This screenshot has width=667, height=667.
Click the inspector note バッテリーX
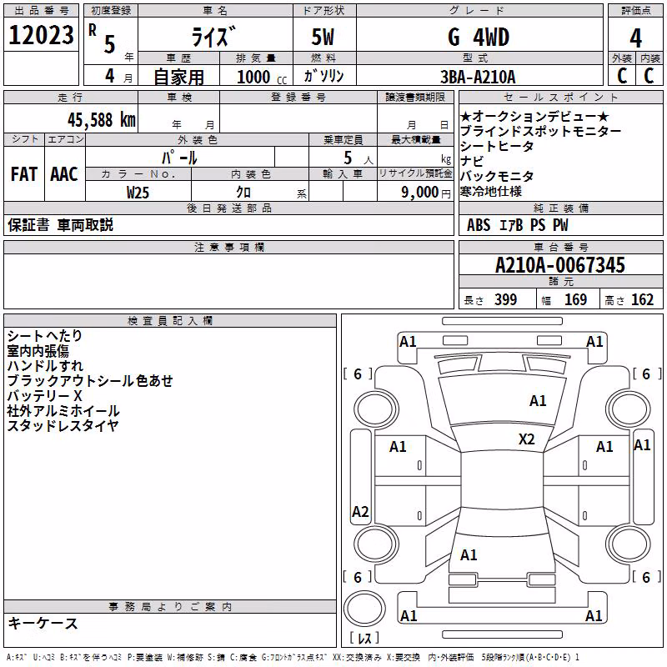point(45,395)
